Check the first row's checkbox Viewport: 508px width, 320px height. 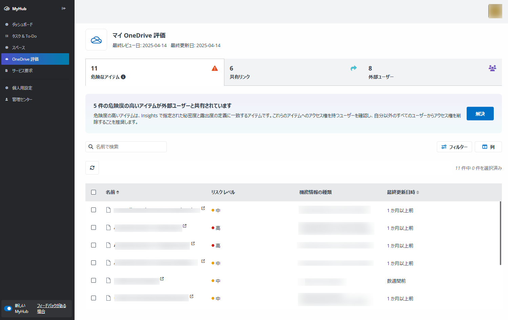[94, 210]
